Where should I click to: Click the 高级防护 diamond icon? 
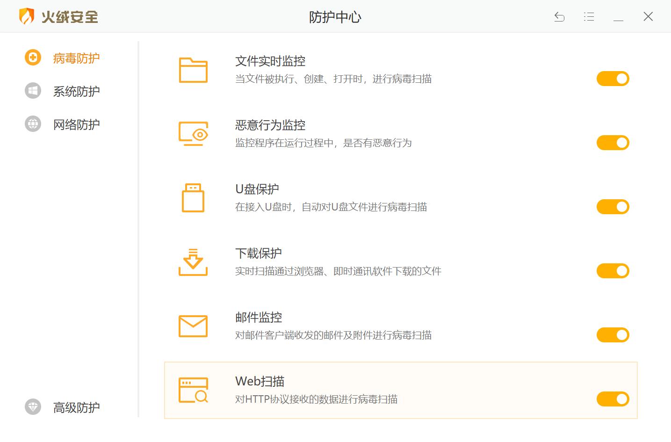[x=32, y=407]
